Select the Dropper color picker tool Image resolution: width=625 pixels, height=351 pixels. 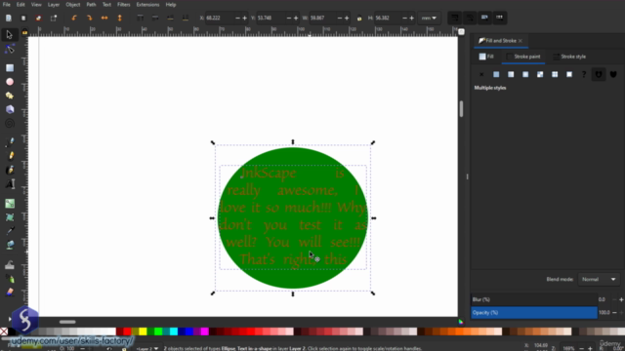tap(10, 231)
